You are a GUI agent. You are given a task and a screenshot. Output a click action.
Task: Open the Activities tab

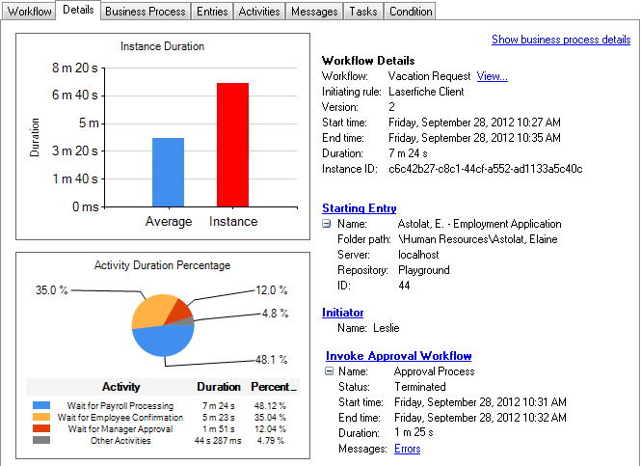click(x=259, y=12)
